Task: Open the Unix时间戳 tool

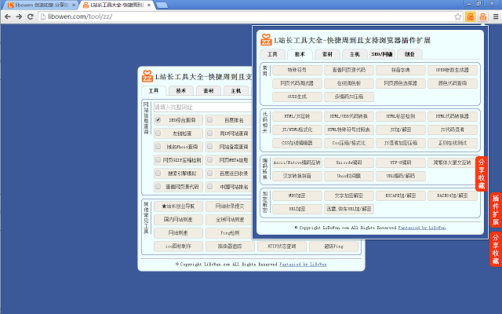Action: click(349, 176)
